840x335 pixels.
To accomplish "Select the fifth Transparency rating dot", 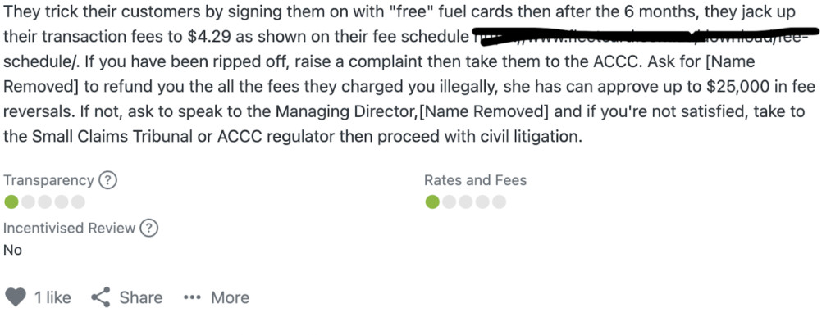I will 78,201.
